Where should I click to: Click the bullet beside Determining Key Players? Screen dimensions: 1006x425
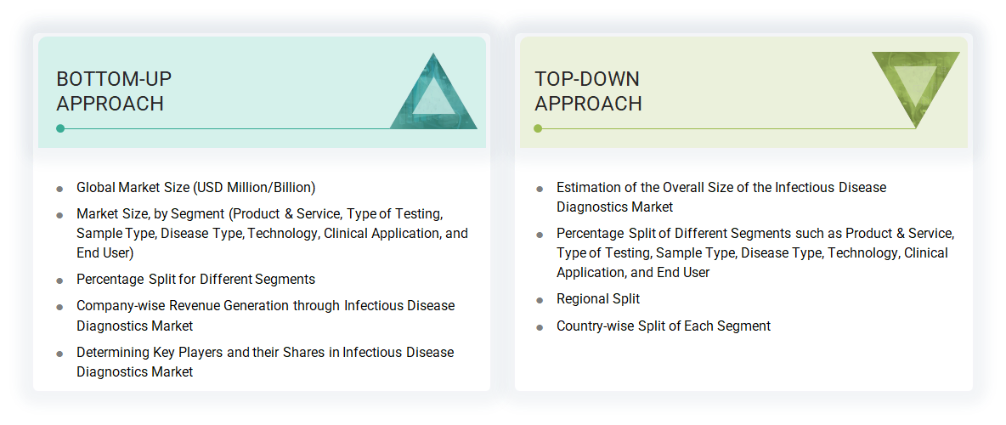[x=59, y=354]
